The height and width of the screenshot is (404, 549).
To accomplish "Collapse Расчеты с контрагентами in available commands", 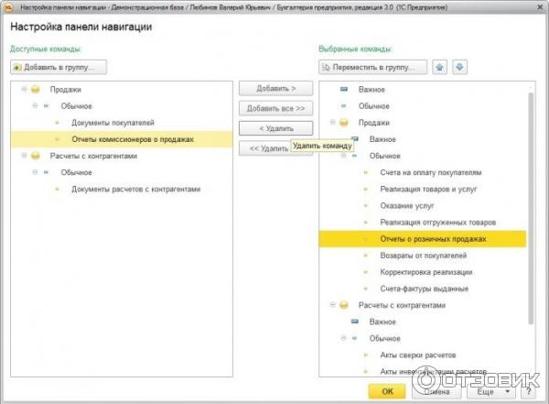I will [20, 156].
